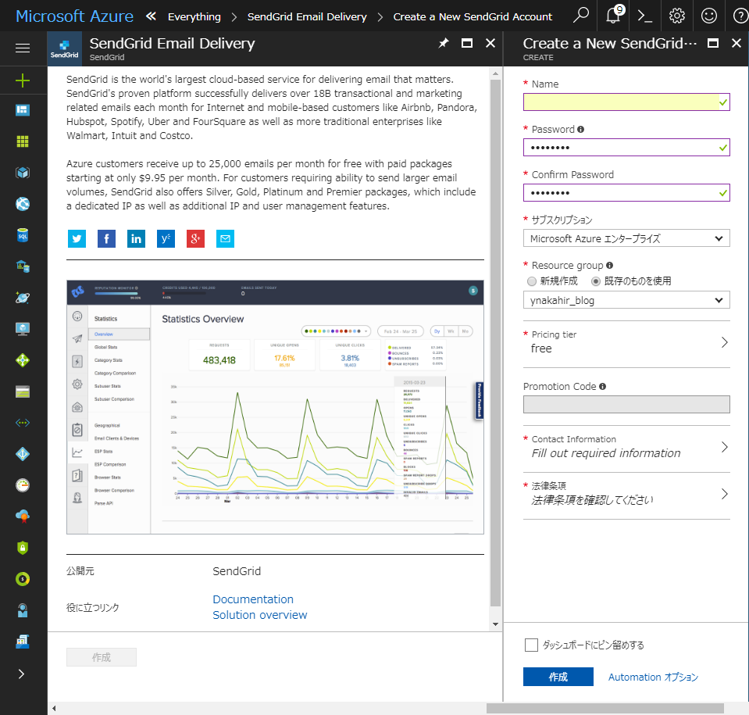Go to SendGrid Email Delivery breadcrumb

pos(307,16)
